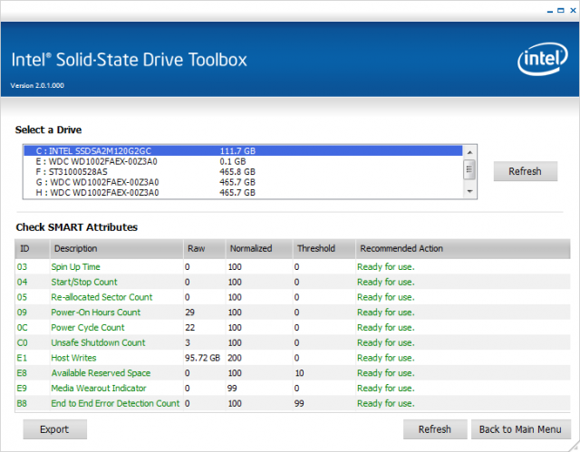Open the Host Writes attribute

click(73, 358)
